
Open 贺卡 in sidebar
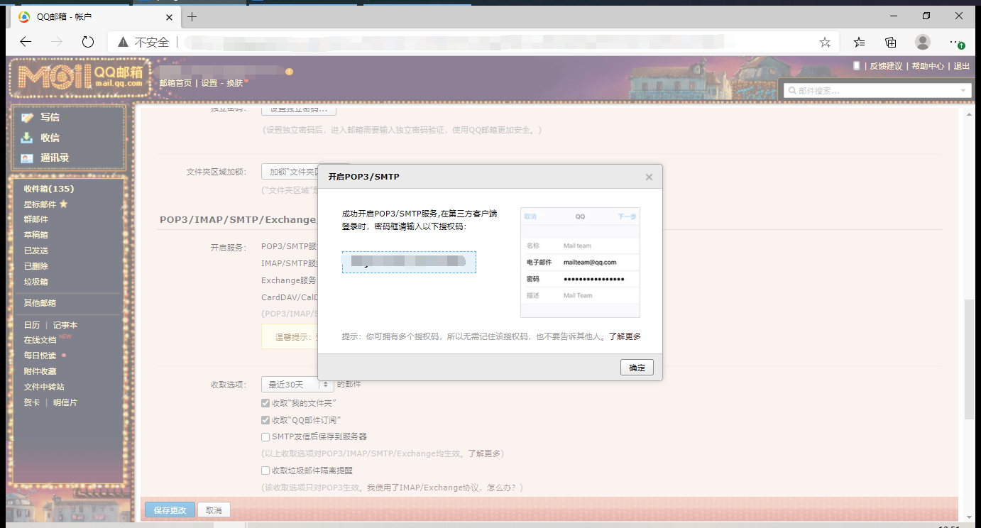[x=32, y=402]
